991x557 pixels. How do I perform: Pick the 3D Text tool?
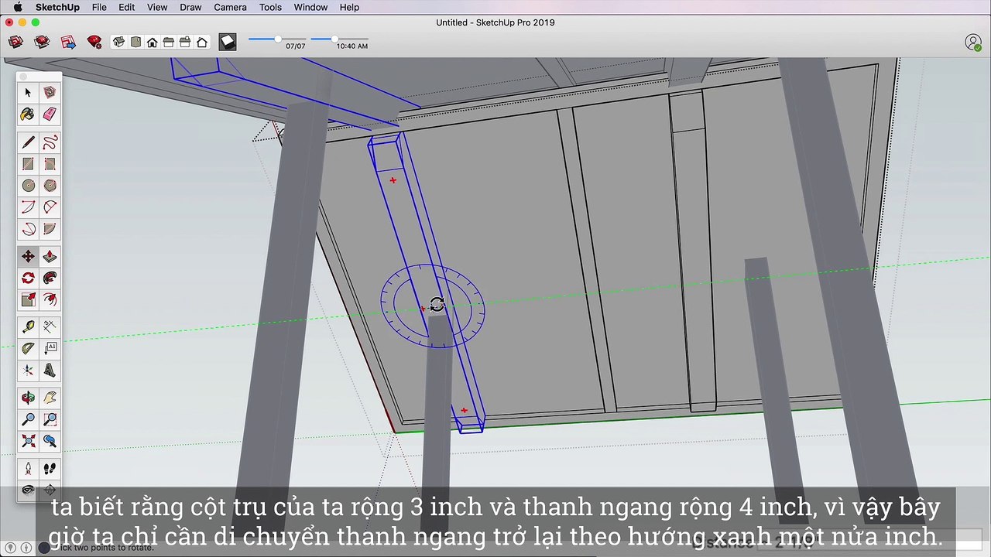tap(50, 370)
